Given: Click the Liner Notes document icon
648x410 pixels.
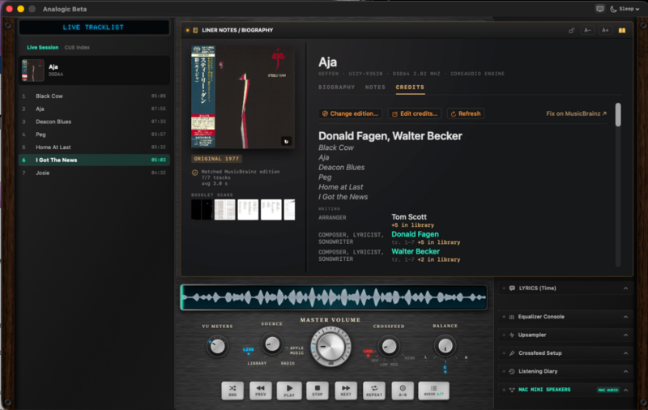Looking at the screenshot, I should coord(195,30).
